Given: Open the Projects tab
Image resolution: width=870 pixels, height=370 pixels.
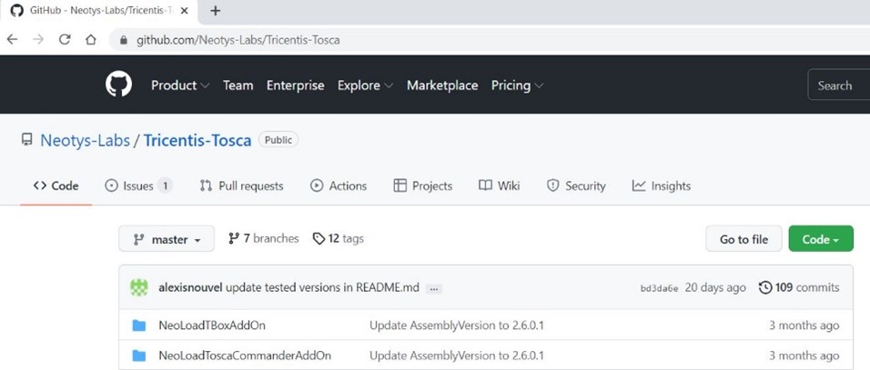Looking at the screenshot, I should click(423, 186).
